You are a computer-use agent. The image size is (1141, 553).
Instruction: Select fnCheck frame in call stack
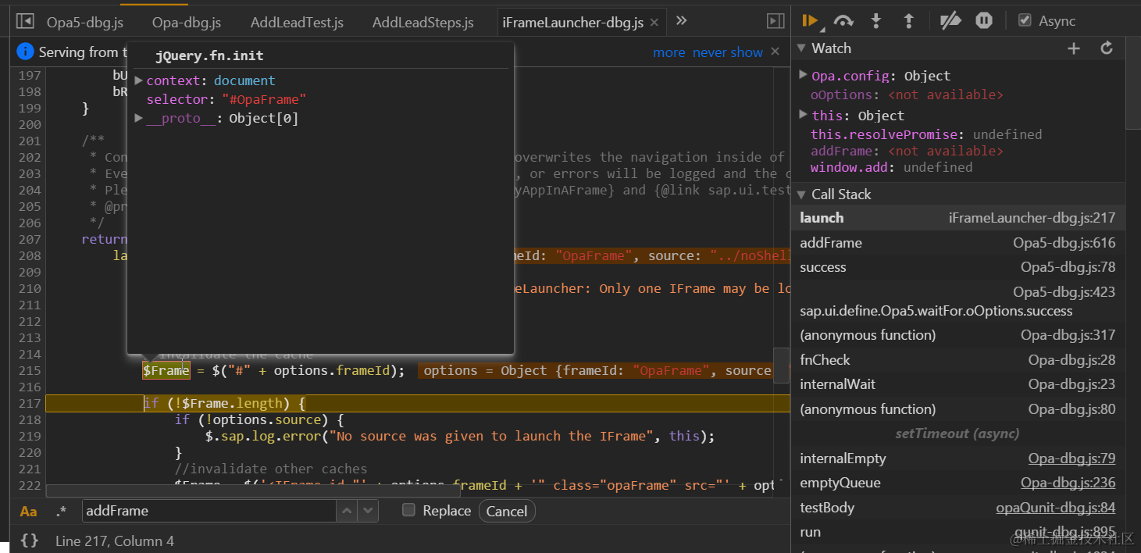(x=958, y=360)
